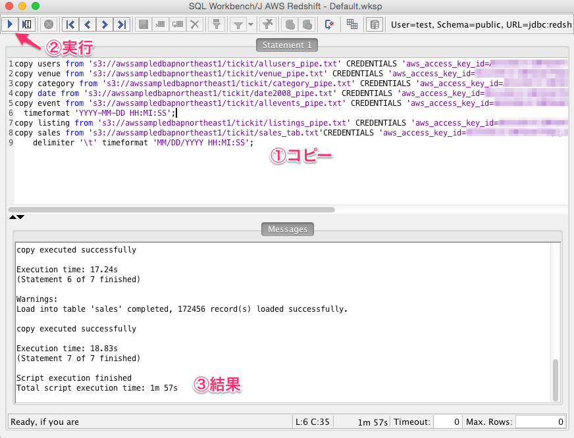Screen dimensions: 574x438
Task: Click the red close window button
Action: (9, 6)
